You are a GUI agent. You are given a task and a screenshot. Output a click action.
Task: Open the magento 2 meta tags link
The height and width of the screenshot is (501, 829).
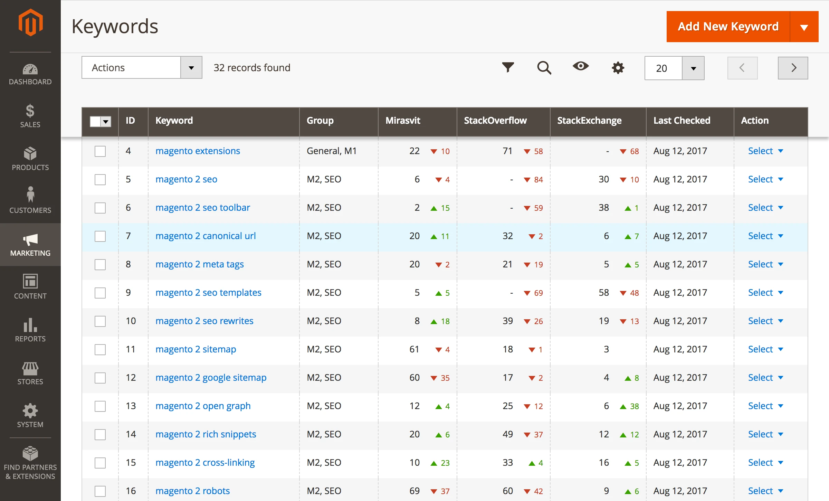(199, 264)
